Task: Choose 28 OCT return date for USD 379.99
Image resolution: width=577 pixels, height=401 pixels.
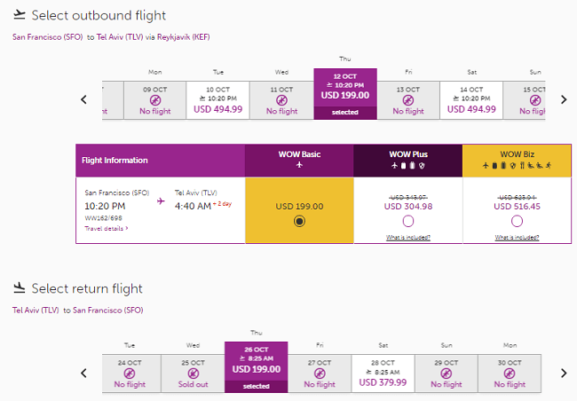Action: coord(383,373)
